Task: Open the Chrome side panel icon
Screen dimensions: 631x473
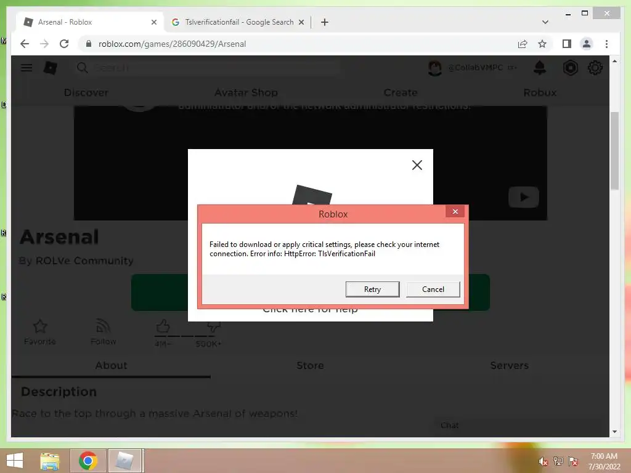Action: click(x=567, y=44)
